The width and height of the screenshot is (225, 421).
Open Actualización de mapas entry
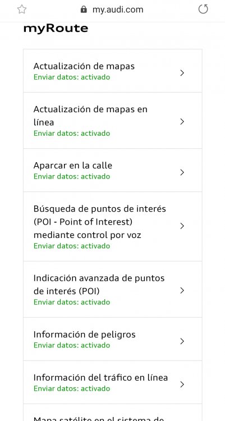point(112,71)
